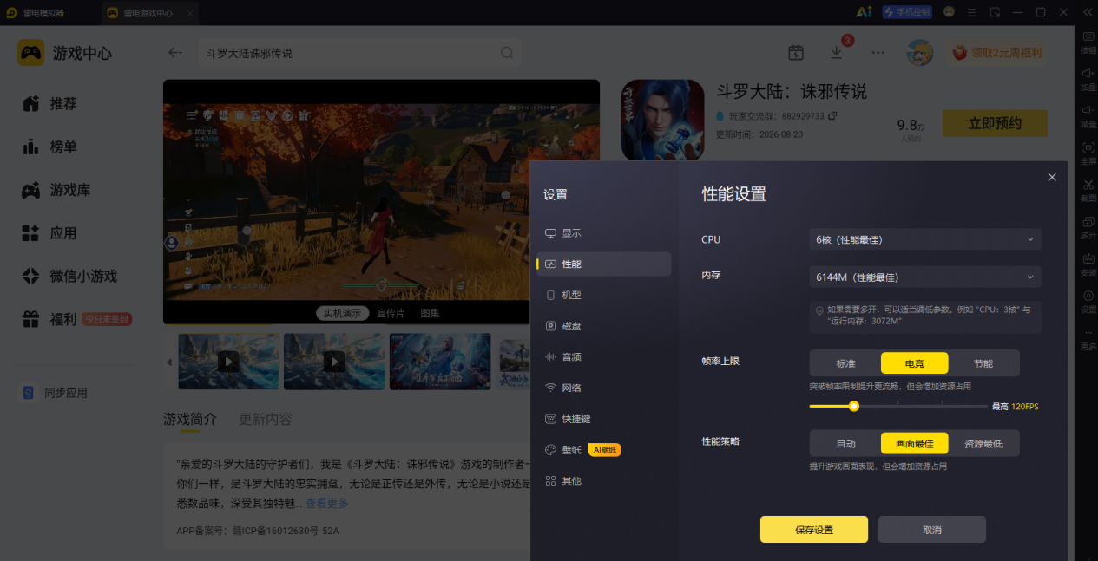Switch to the 更新内容 tab
Image resolution: width=1098 pixels, height=561 pixels.
point(266,420)
